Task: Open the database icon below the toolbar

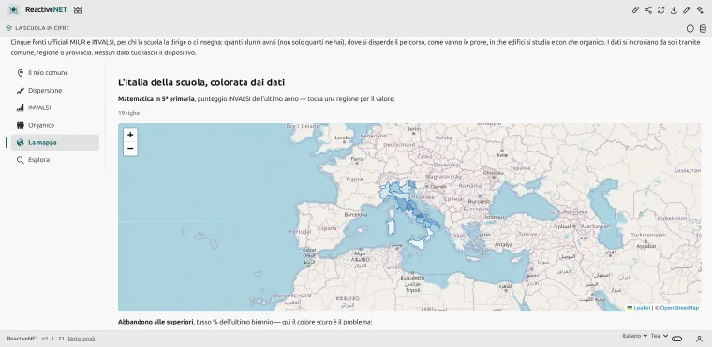Action: tap(703, 29)
